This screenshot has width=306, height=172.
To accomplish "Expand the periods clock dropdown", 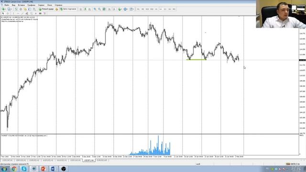I will pos(128,9).
